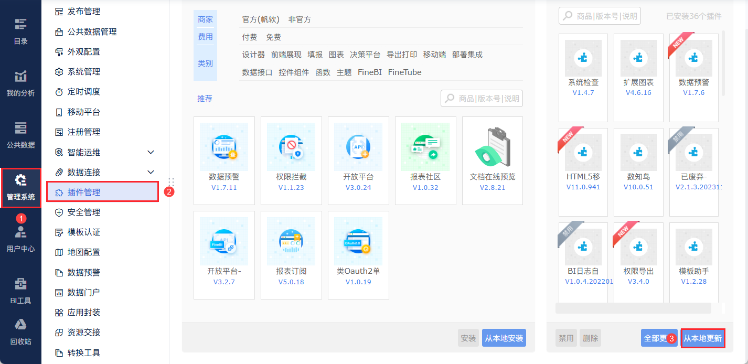Click 从本地更新 button
The height and width of the screenshot is (364, 748).
click(703, 338)
